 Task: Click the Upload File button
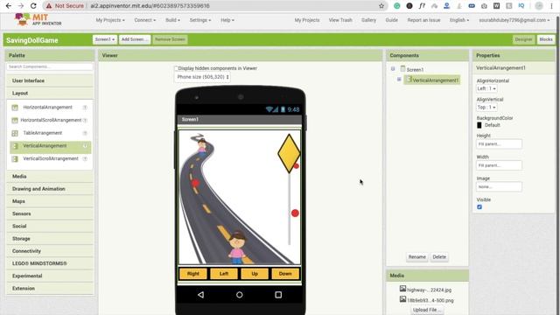(x=426, y=310)
